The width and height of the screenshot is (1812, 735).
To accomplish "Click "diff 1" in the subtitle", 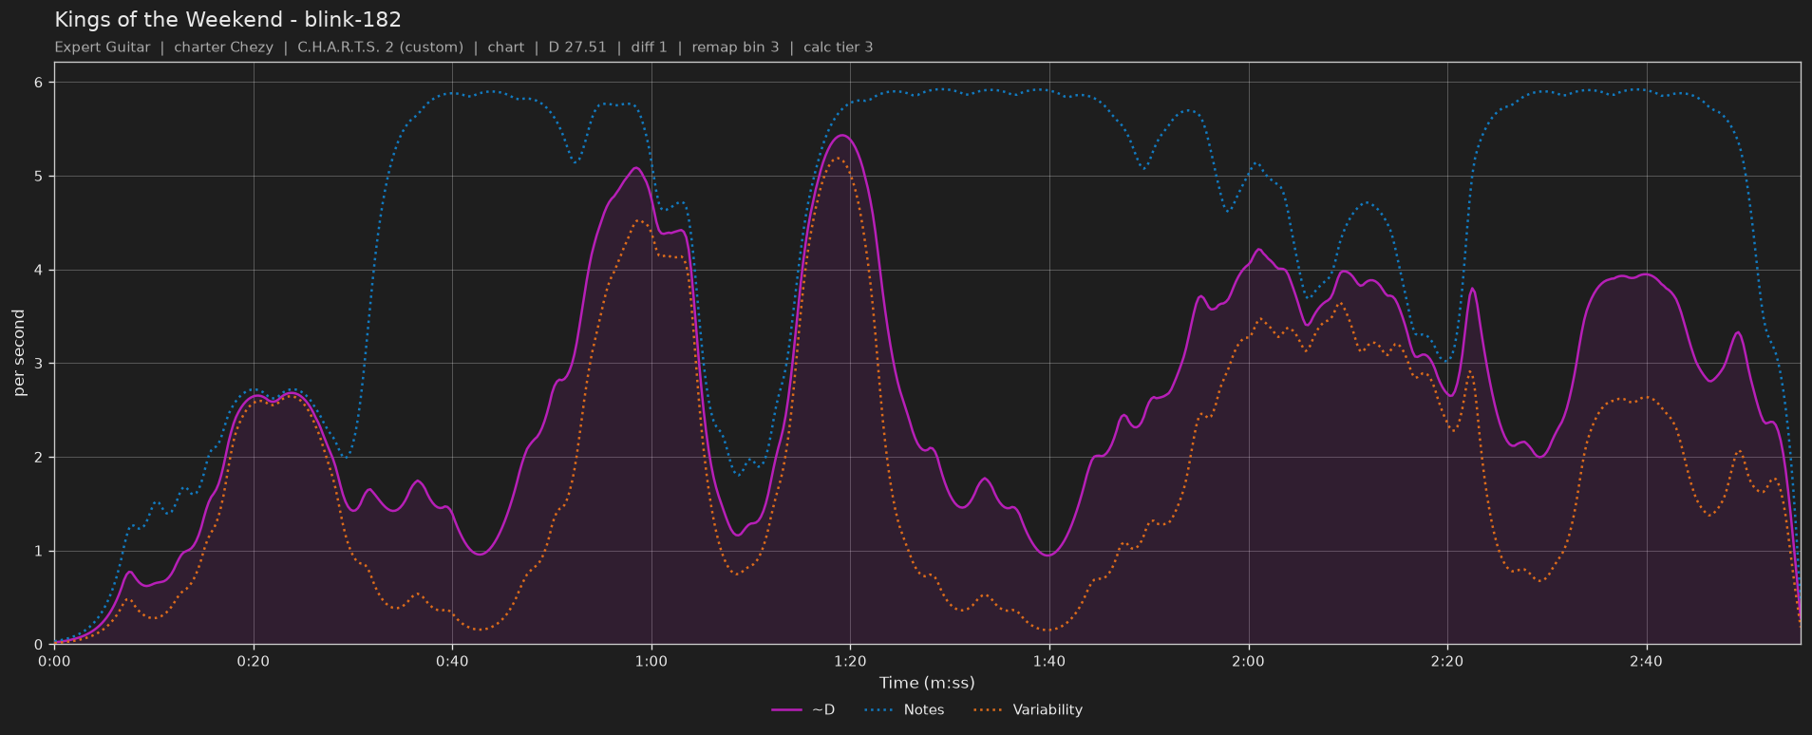I will [649, 47].
